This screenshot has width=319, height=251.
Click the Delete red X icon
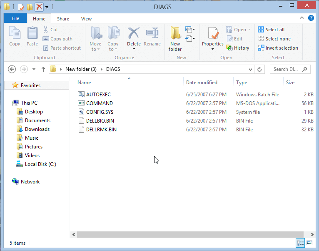(x=133, y=33)
